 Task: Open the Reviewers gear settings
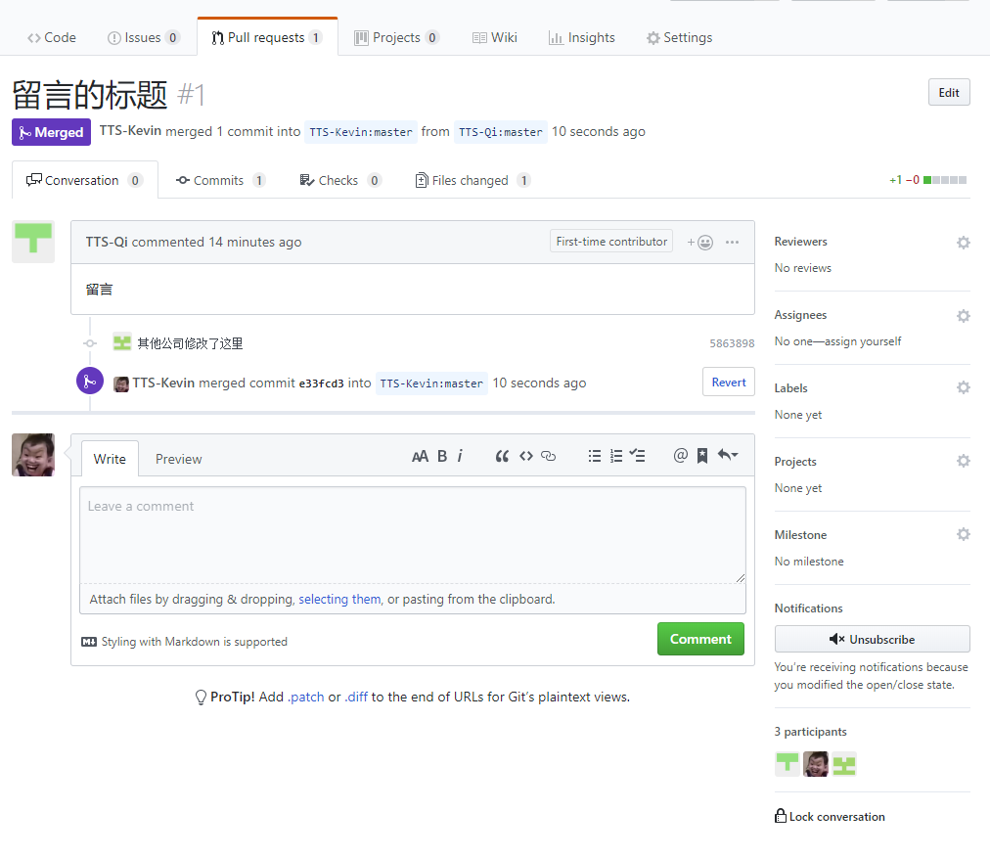coord(963,243)
